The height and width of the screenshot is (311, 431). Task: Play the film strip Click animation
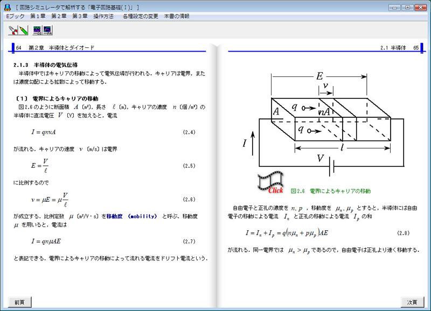point(271,182)
